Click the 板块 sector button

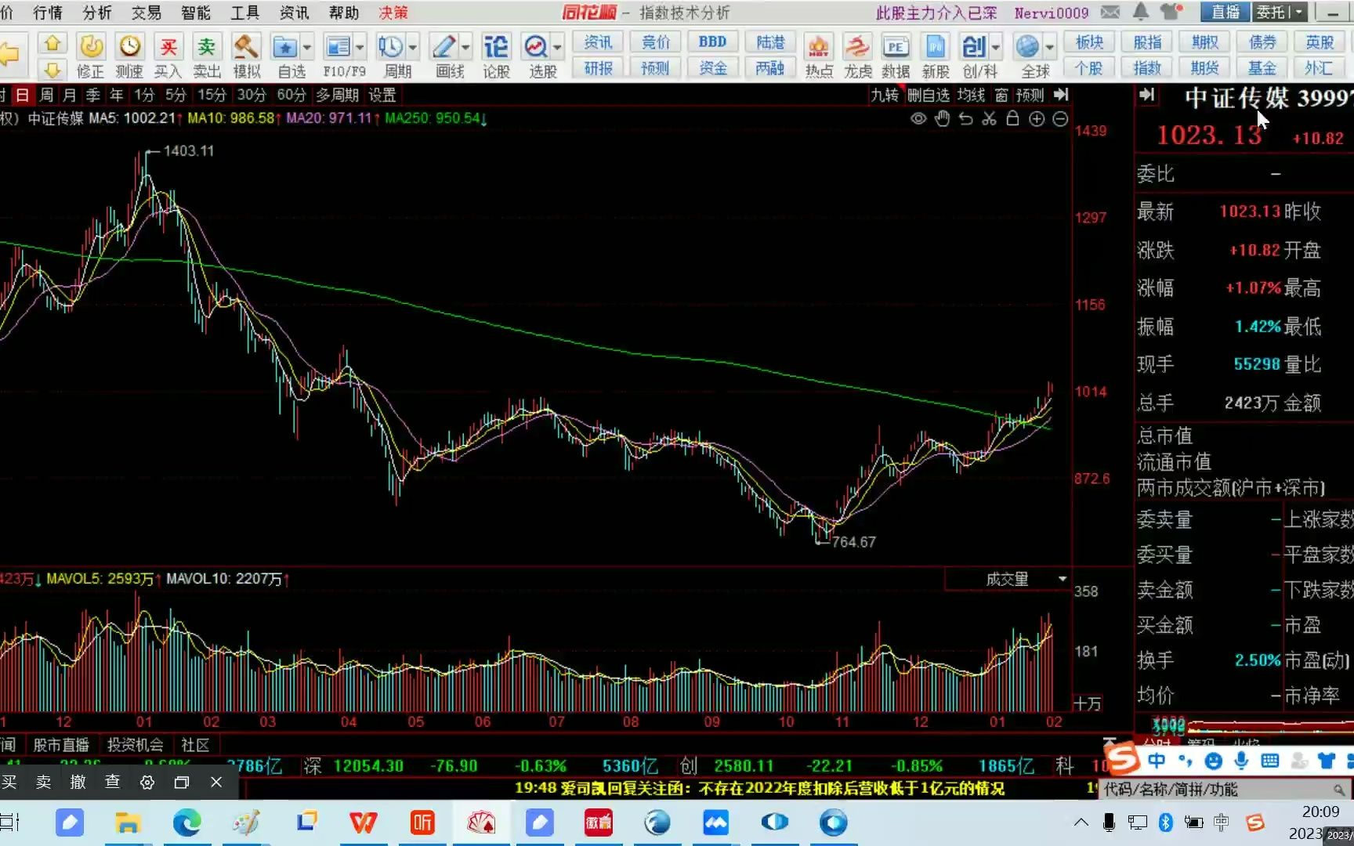[x=1089, y=42]
